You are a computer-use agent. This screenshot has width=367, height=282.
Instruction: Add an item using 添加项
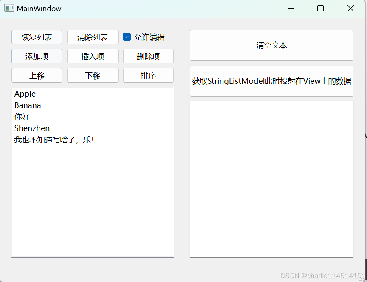37,56
